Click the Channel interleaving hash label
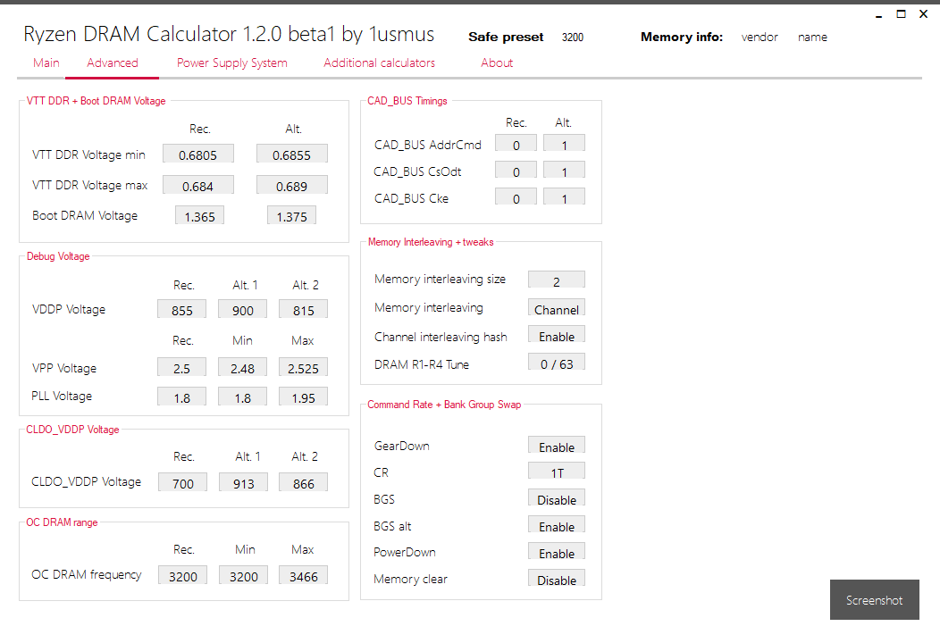 441,337
